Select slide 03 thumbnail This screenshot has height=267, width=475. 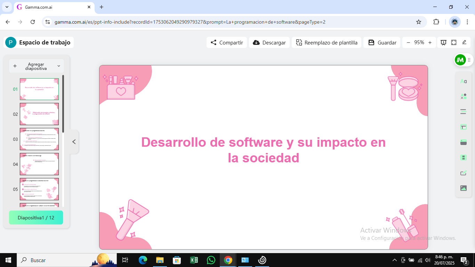click(x=39, y=139)
